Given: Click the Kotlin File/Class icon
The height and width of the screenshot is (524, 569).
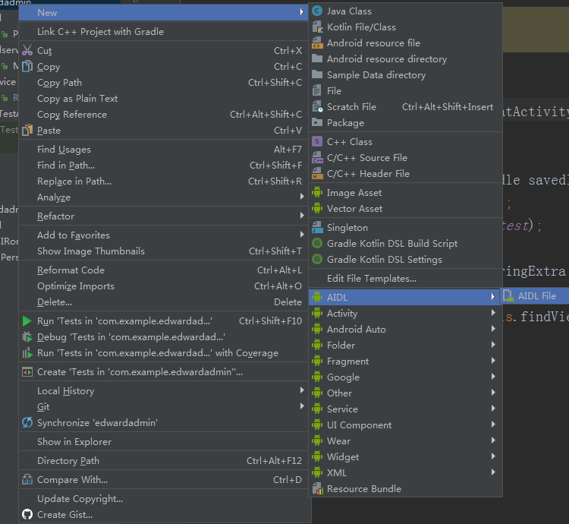Looking at the screenshot, I should [317, 27].
